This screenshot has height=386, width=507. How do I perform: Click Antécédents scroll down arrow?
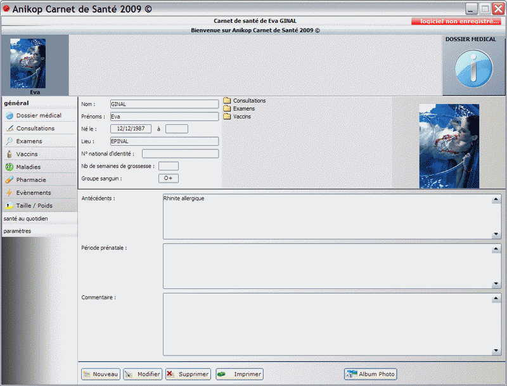point(496,235)
